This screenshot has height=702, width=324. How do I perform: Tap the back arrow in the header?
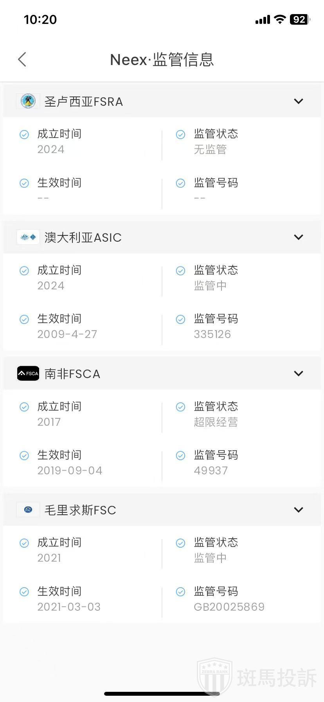pos(22,60)
